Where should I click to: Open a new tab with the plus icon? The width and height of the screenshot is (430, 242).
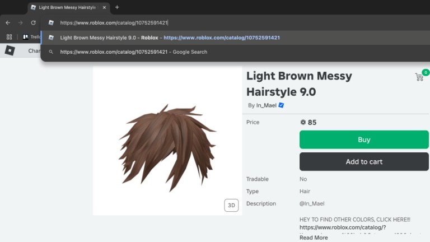[x=117, y=7]
